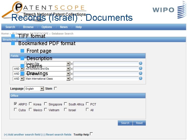The image size is (187, 140).
Task: Check the All offices checkbox
Action: (x=87, y=109)
